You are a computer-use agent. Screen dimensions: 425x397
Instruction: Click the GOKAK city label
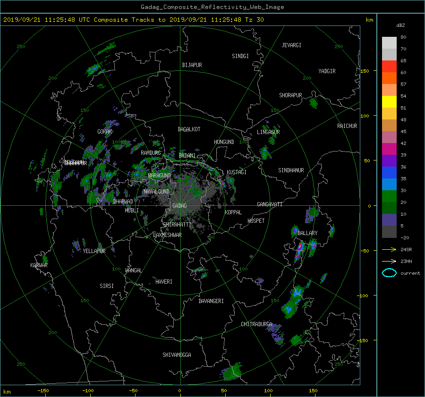coord(105,132)
